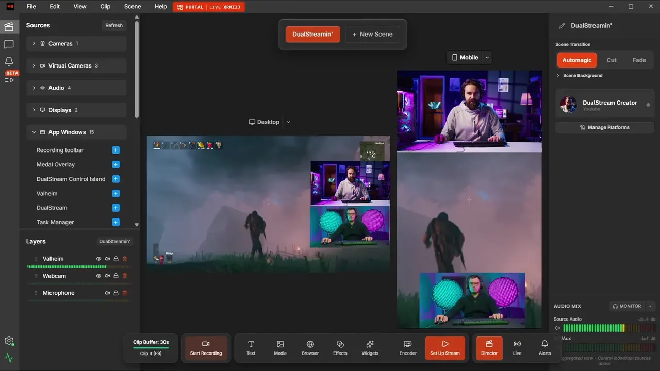Open Alerts in the bottom toolbar
The width and height of the screenshot is (660, 371).
pos(544,348)
